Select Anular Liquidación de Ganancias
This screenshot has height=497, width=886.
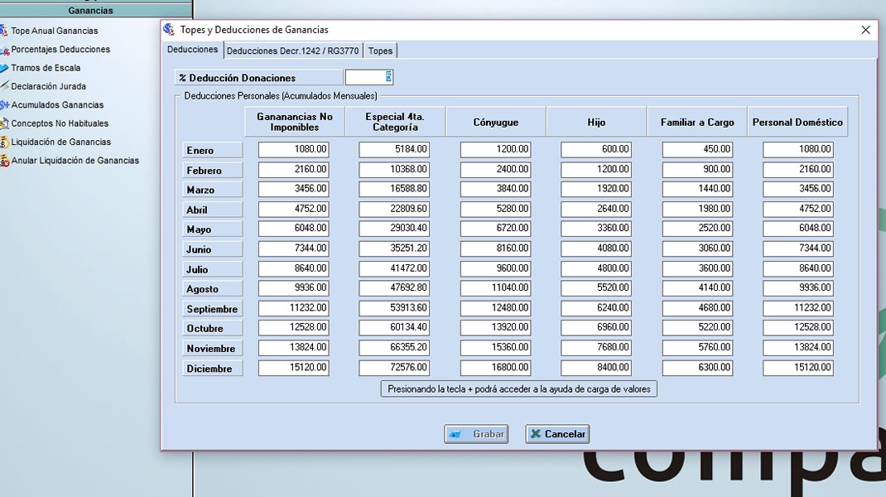pos(75,161)
